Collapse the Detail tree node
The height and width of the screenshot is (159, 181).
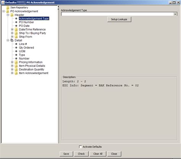(x=8, y=41)
